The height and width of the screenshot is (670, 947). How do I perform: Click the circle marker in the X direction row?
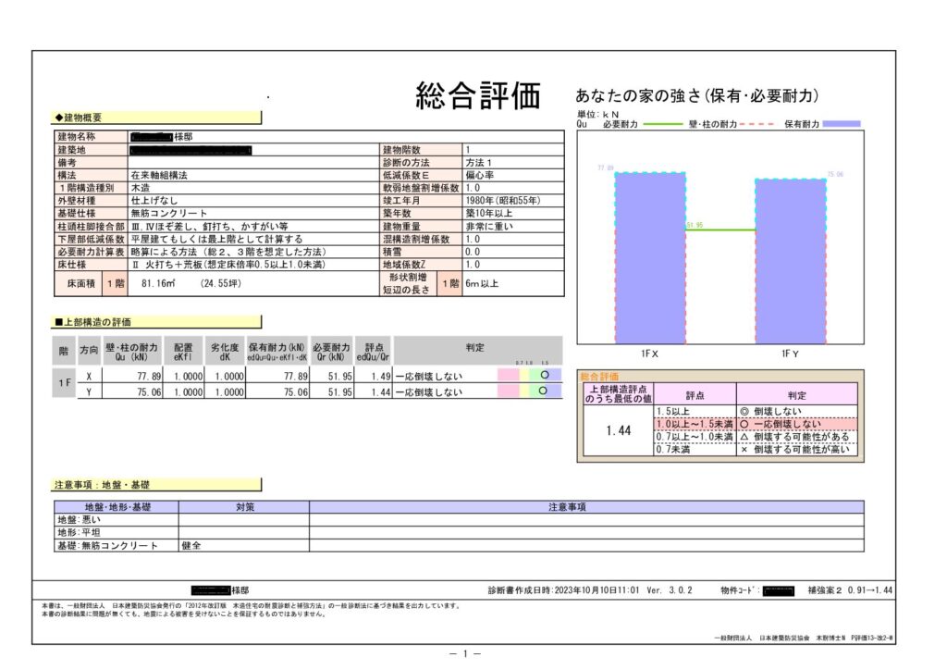coord(546,376)
